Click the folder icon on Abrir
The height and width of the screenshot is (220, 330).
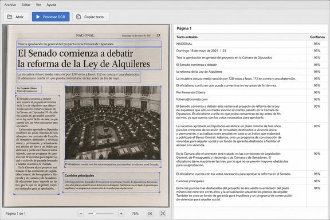10,17
